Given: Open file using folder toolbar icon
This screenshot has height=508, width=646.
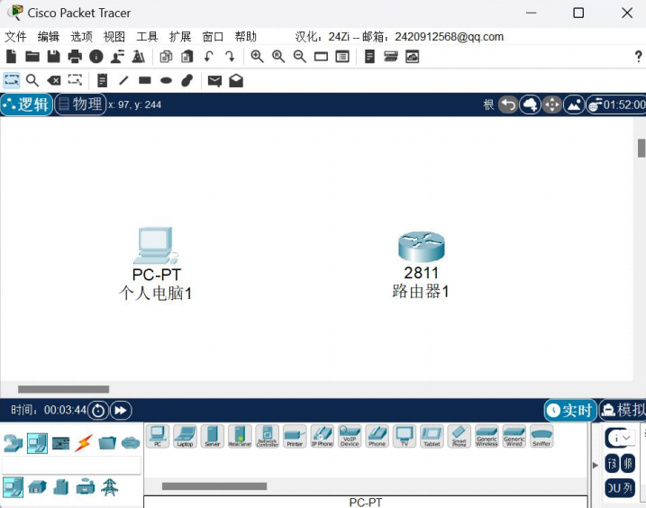Looking at the screenshot, I should (x=32, y=57).
